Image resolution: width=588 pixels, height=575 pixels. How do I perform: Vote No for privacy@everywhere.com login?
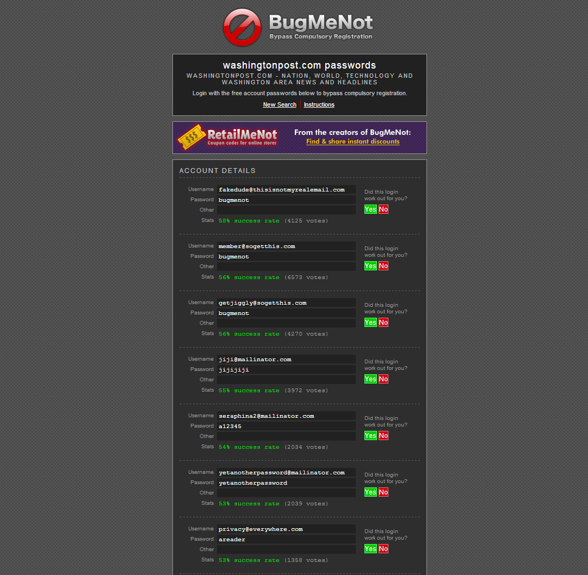[383, 549]
